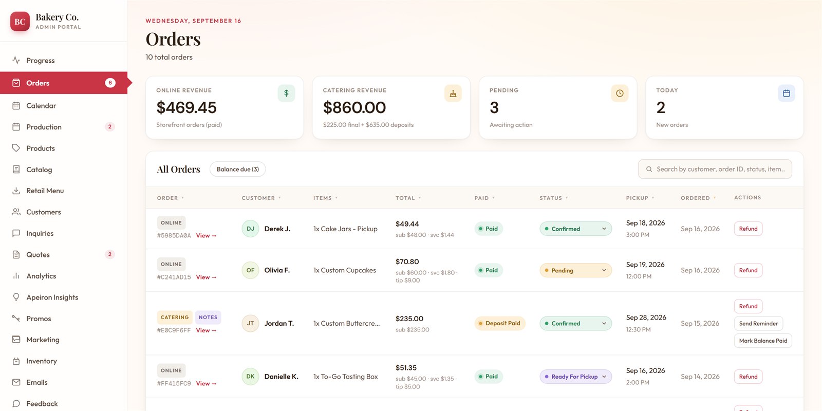Screen dimensions: 822x411
Task: Toggle the Balance due (3) filter
Action: [x=238, y=169]
